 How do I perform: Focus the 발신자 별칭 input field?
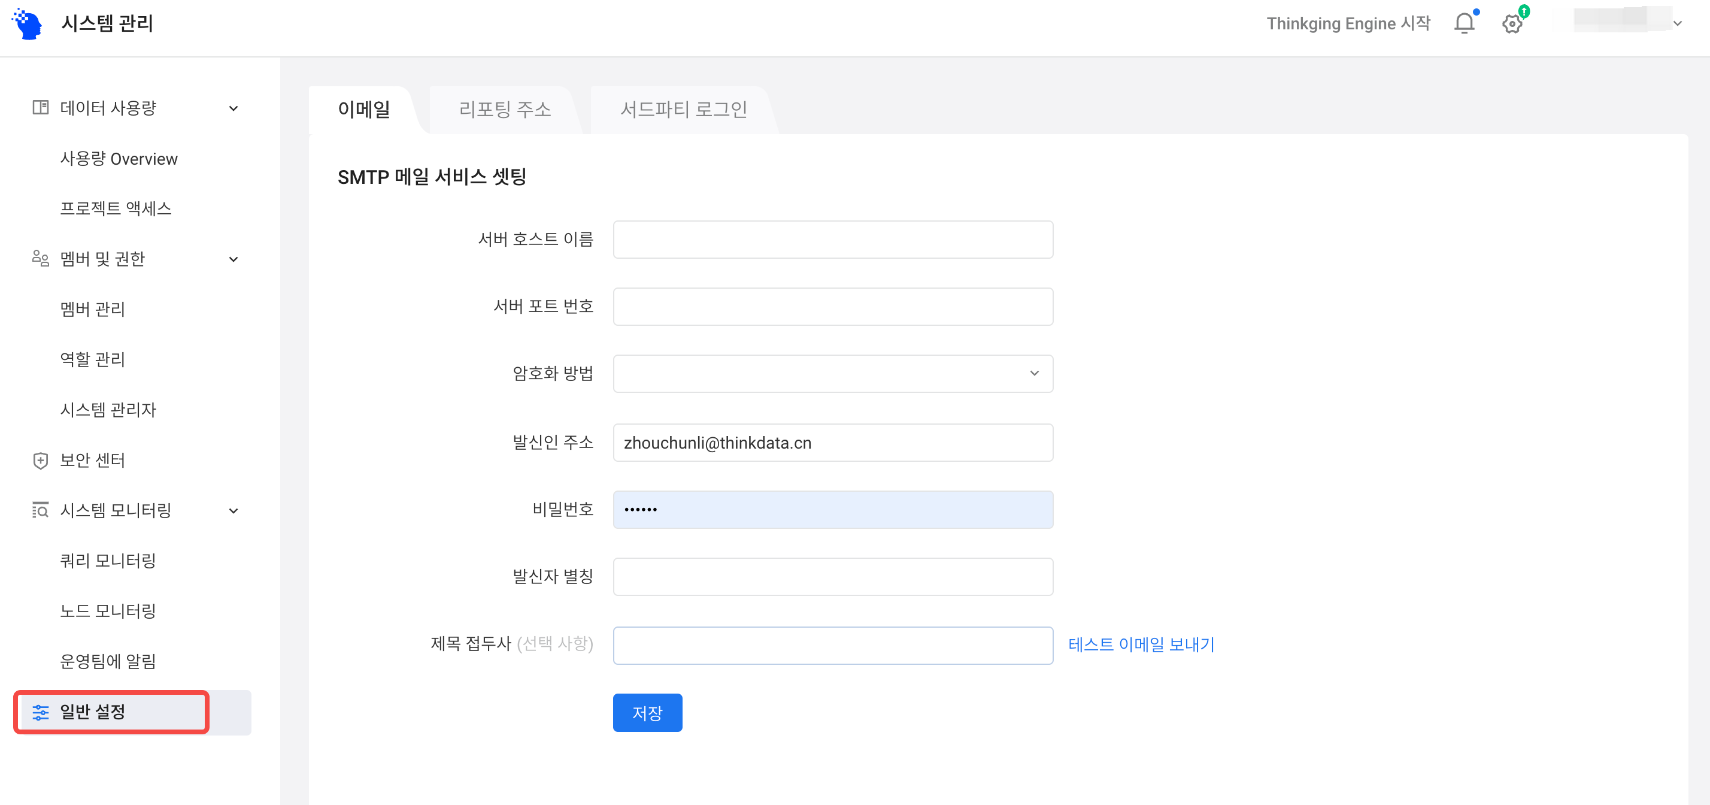832,577
